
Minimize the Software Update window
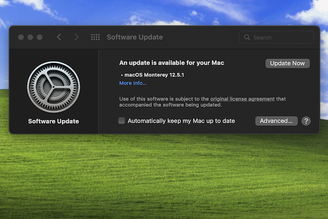tap(31, 37)
